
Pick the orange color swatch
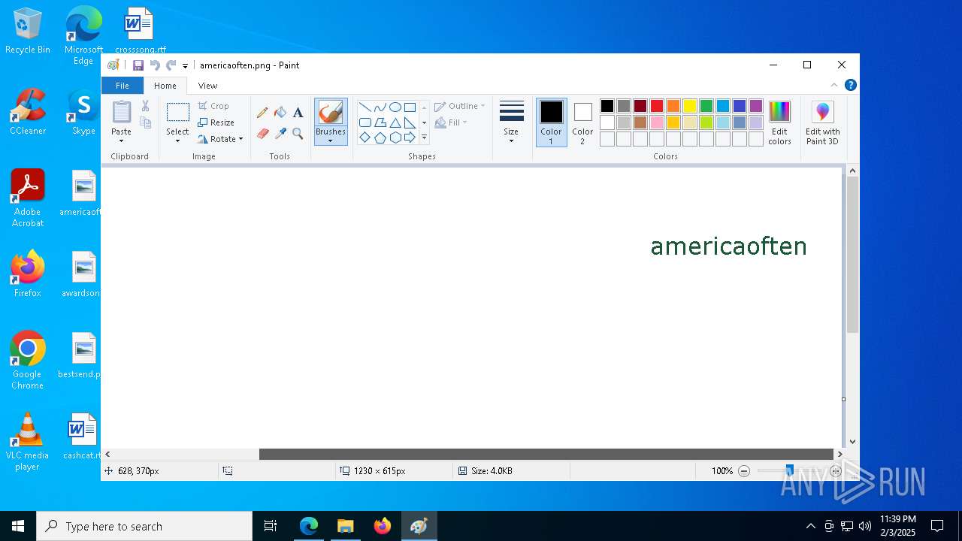pyautogui.click(x=673, y=106)
